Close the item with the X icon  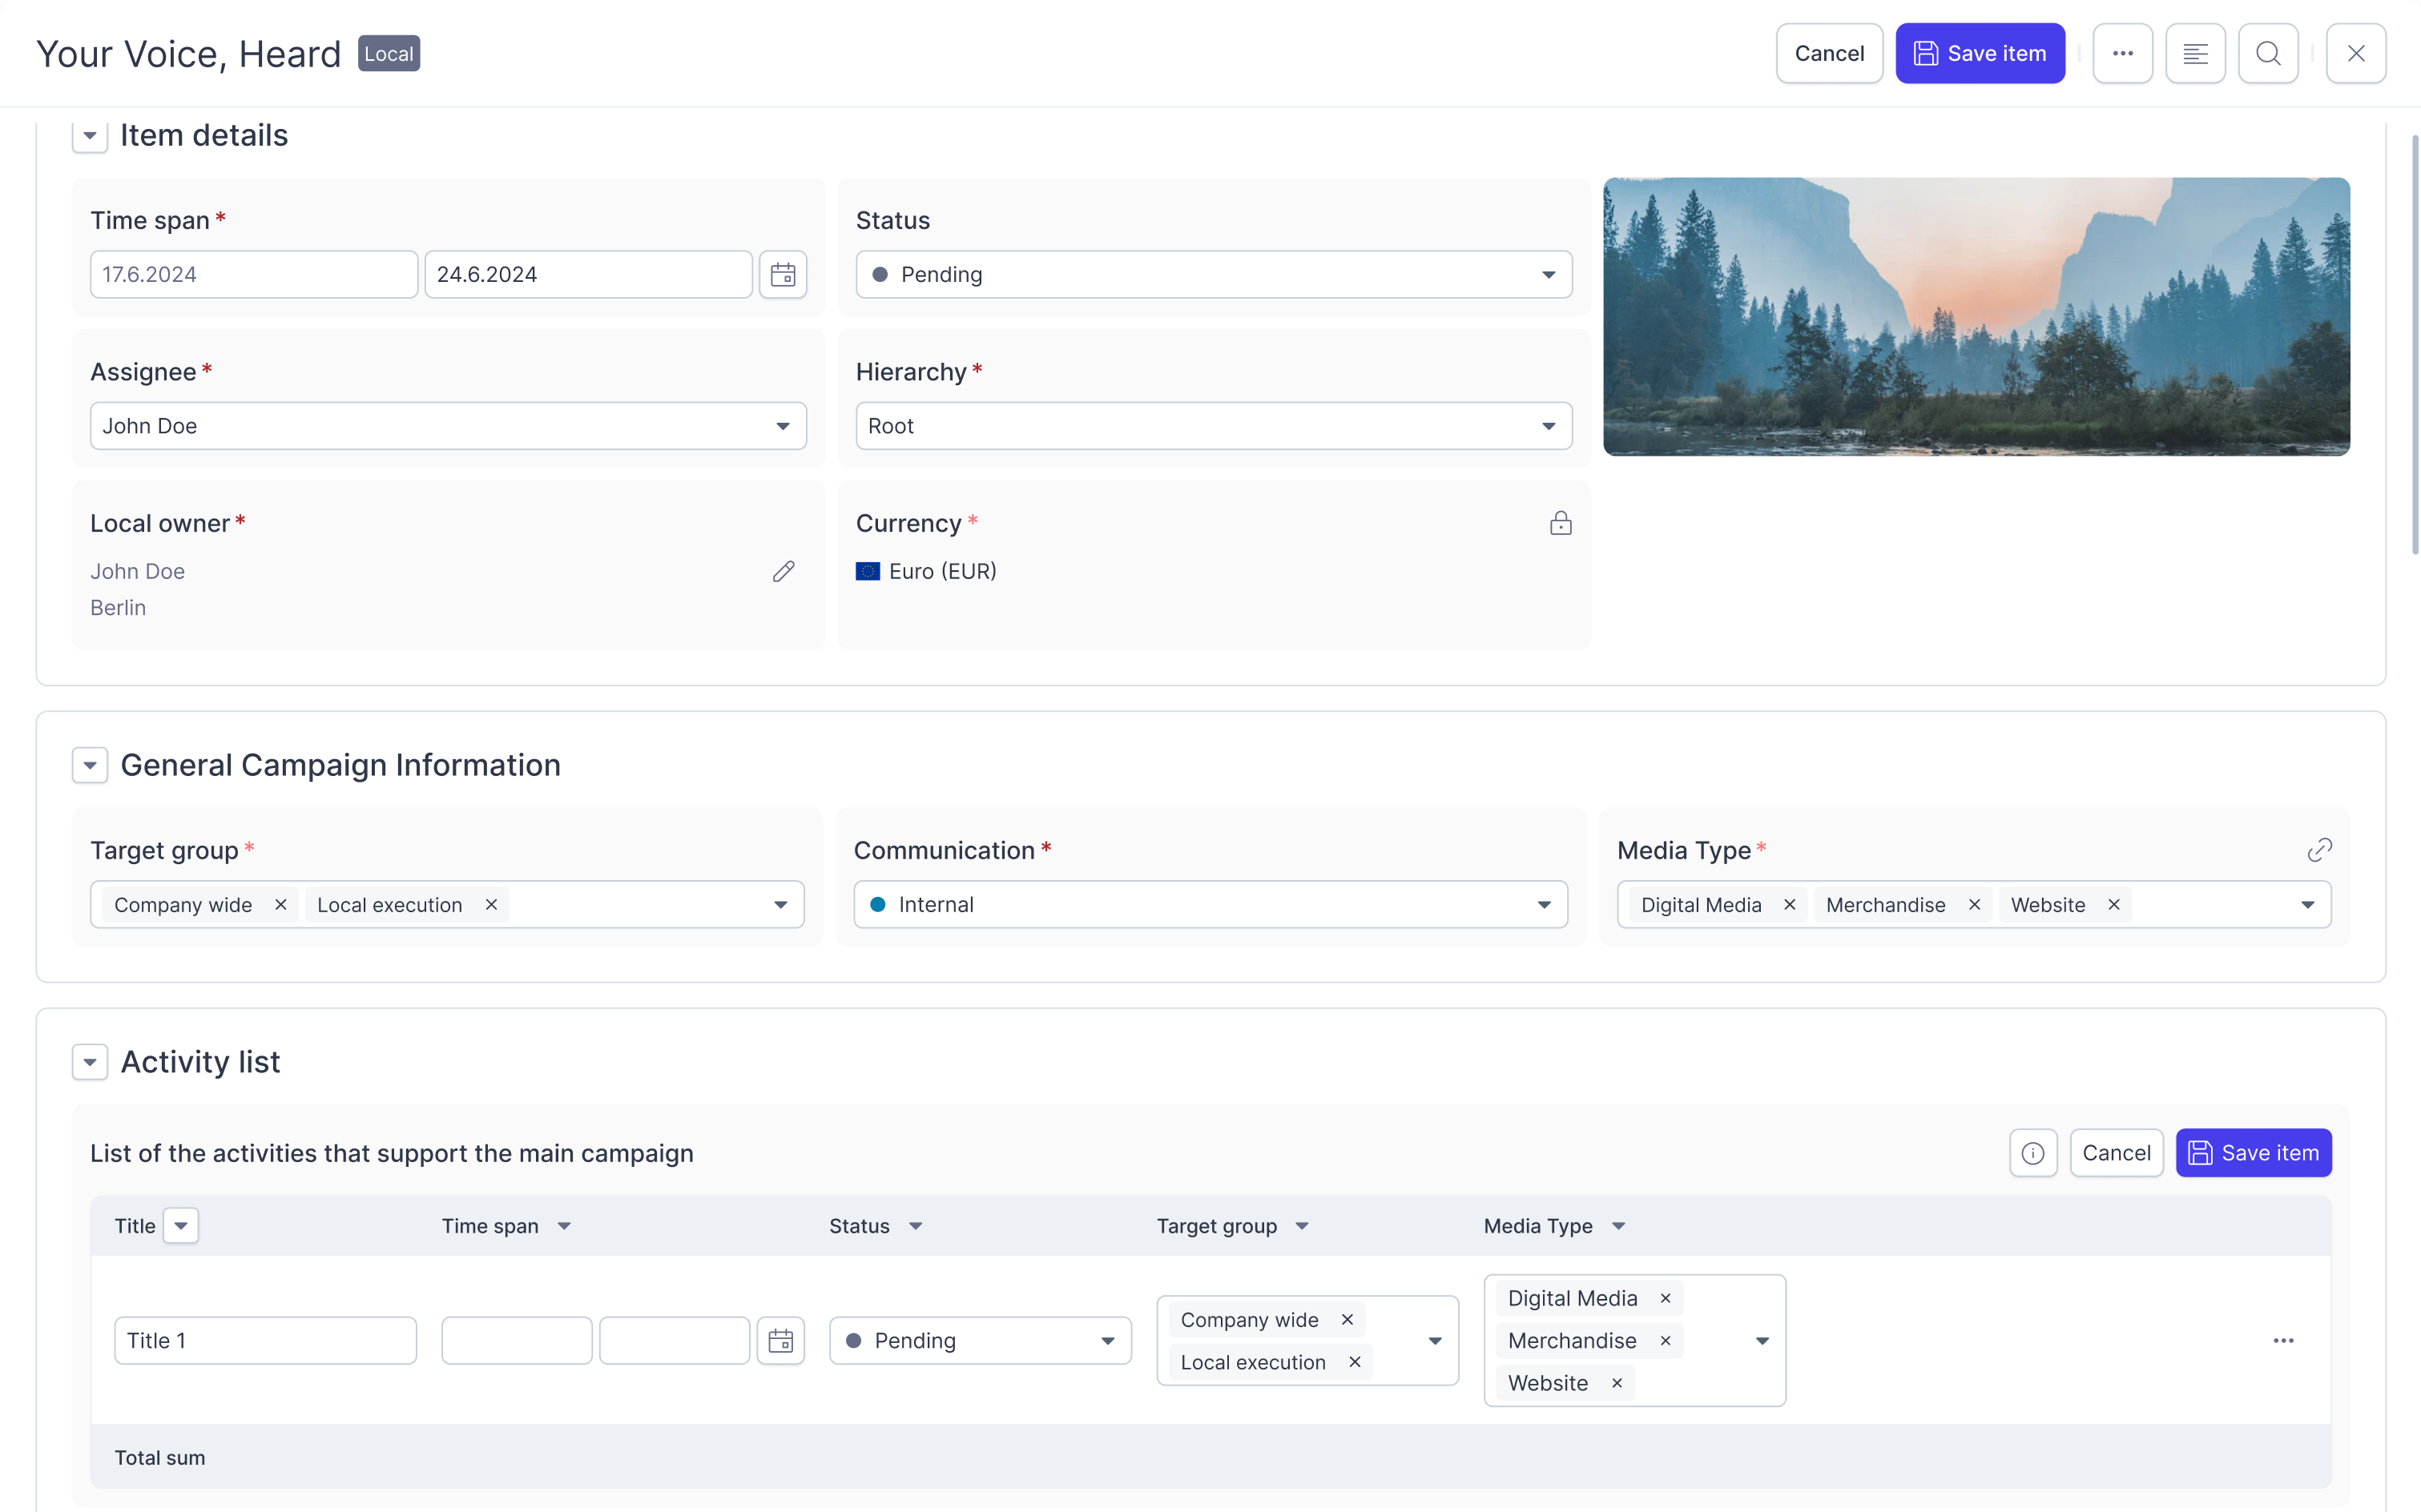tap(2356, 53)
